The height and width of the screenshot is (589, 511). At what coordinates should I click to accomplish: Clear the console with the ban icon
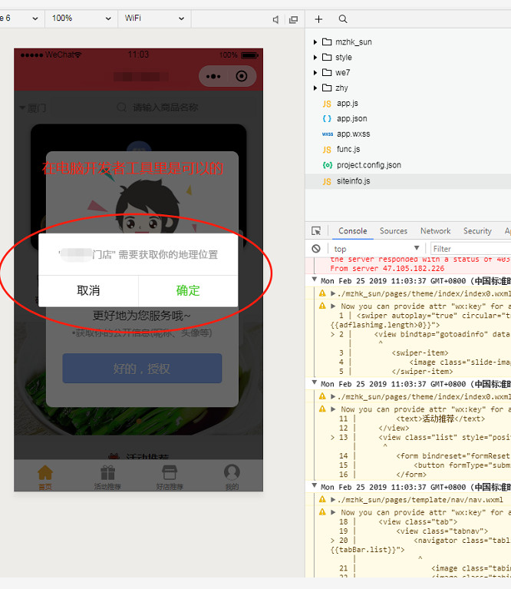(x=316, y=248)
